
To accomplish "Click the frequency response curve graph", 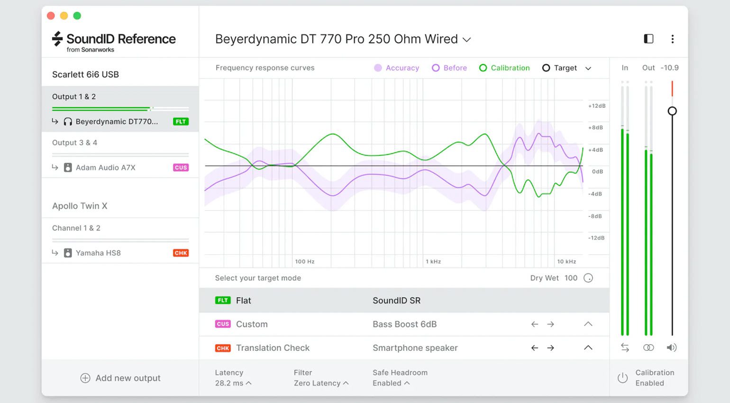I will coord(393,173).
